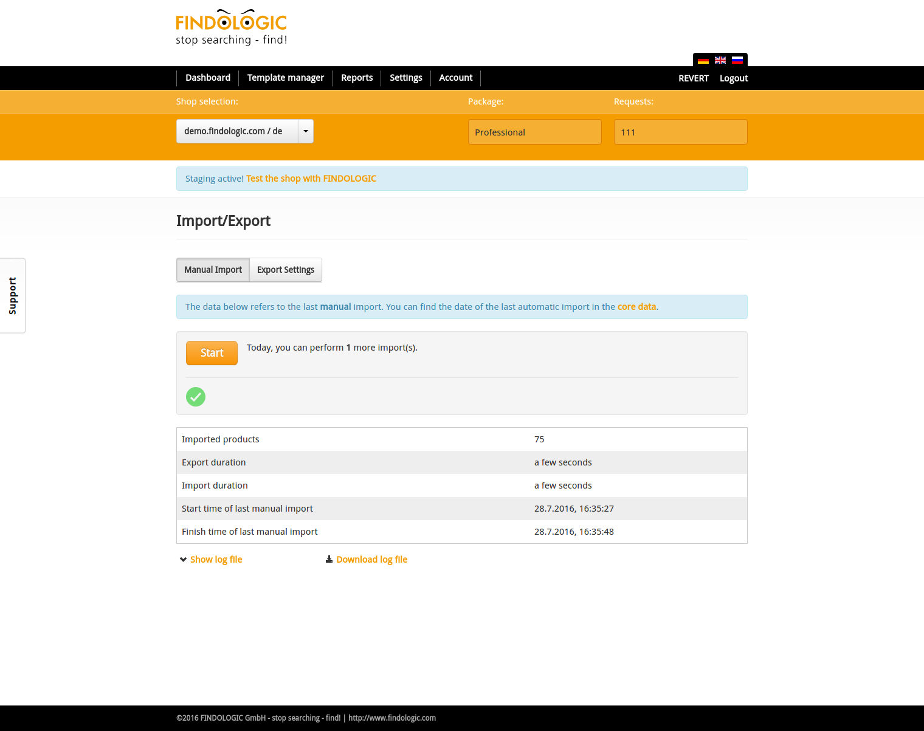This screenshot has width=924, height=731.
Task: Click the FINDOLOGIC logo
Action: point(232,27)
